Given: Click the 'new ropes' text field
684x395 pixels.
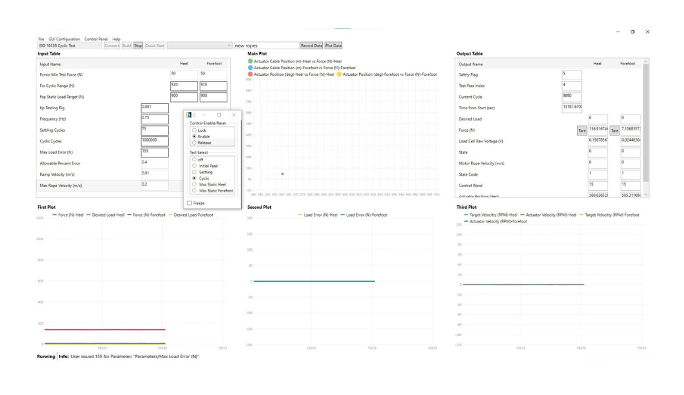Looking at the screenshot, I should (x=266, y=45).
